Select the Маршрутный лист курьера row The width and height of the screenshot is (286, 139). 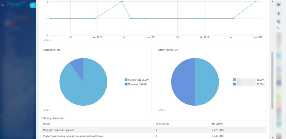[154, 130]
